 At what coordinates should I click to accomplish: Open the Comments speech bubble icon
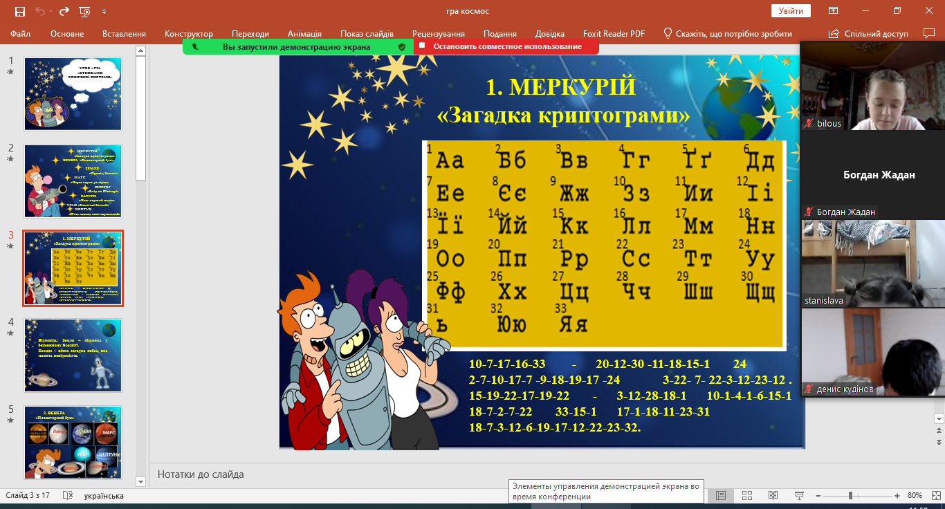929,33
